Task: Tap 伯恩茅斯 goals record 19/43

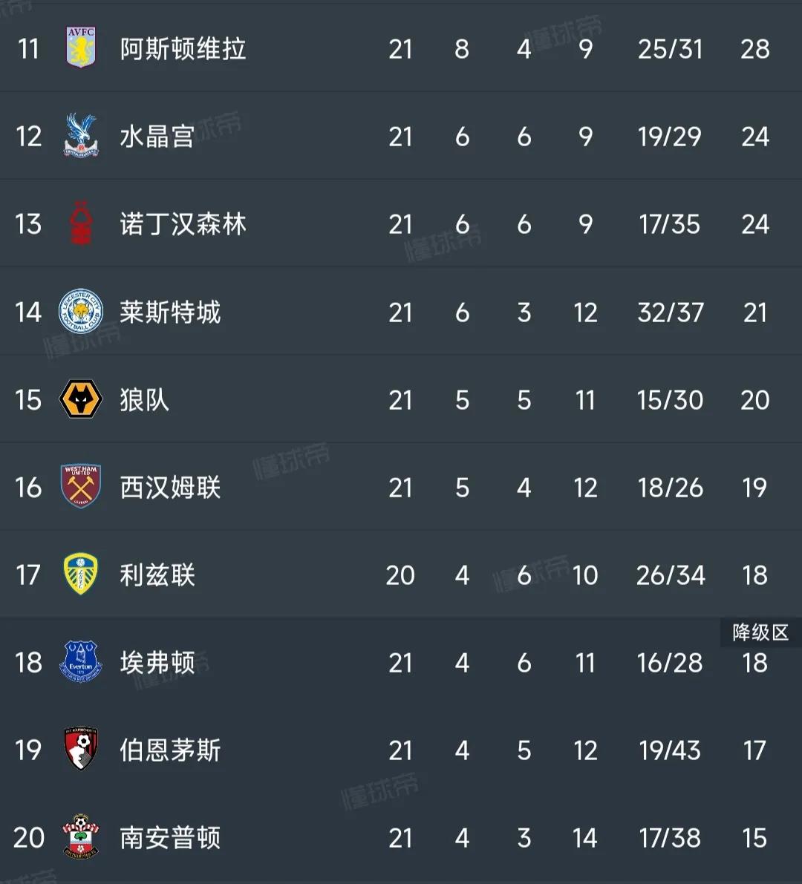Action: (x=669, y=750)
